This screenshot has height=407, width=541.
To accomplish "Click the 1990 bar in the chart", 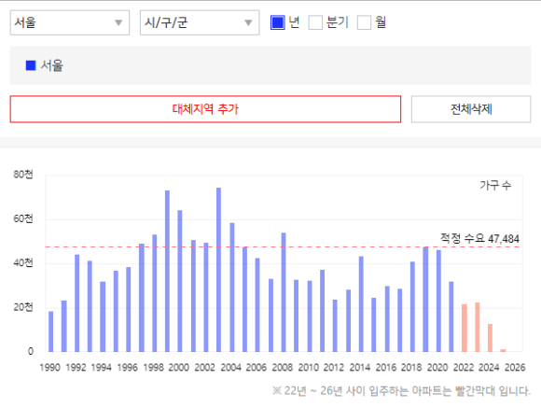I will 50,331.
